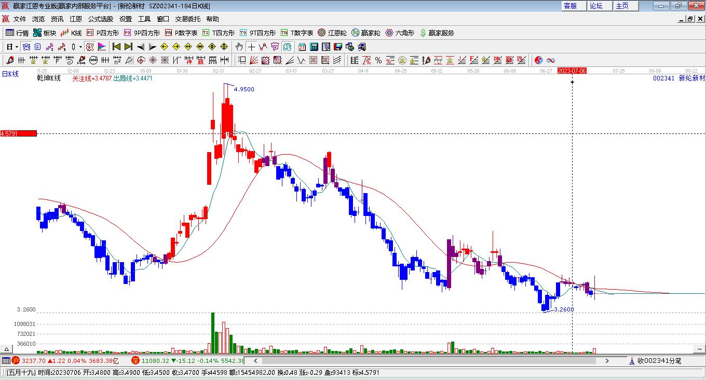The width and height of the screenshot is (706, 380).
Task: Expand the candlestick style dropdown arrow
Action: (81, 47)
